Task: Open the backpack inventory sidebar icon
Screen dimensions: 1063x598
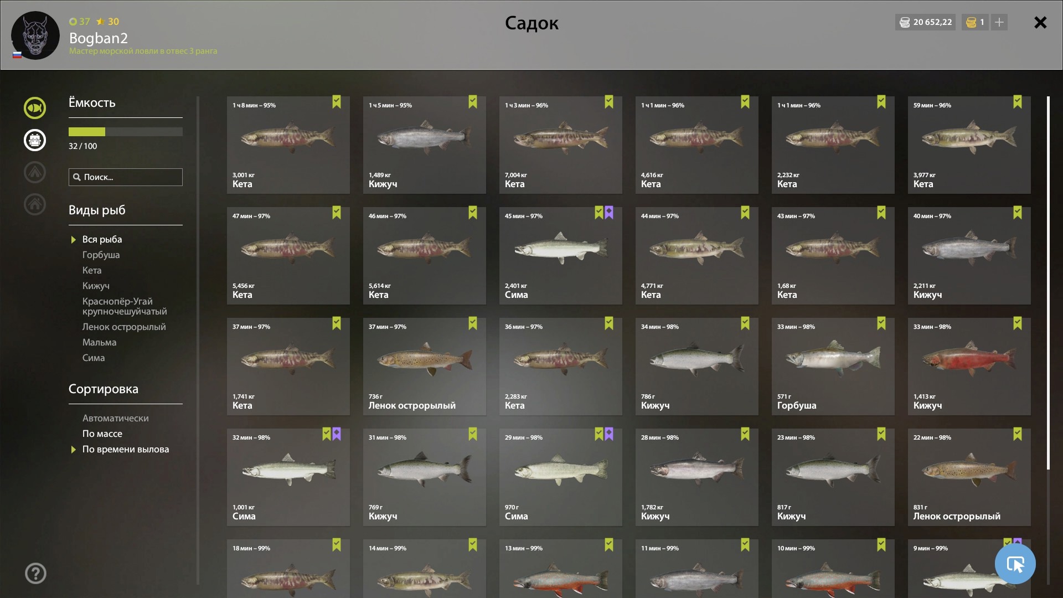Action: (35, 140)
